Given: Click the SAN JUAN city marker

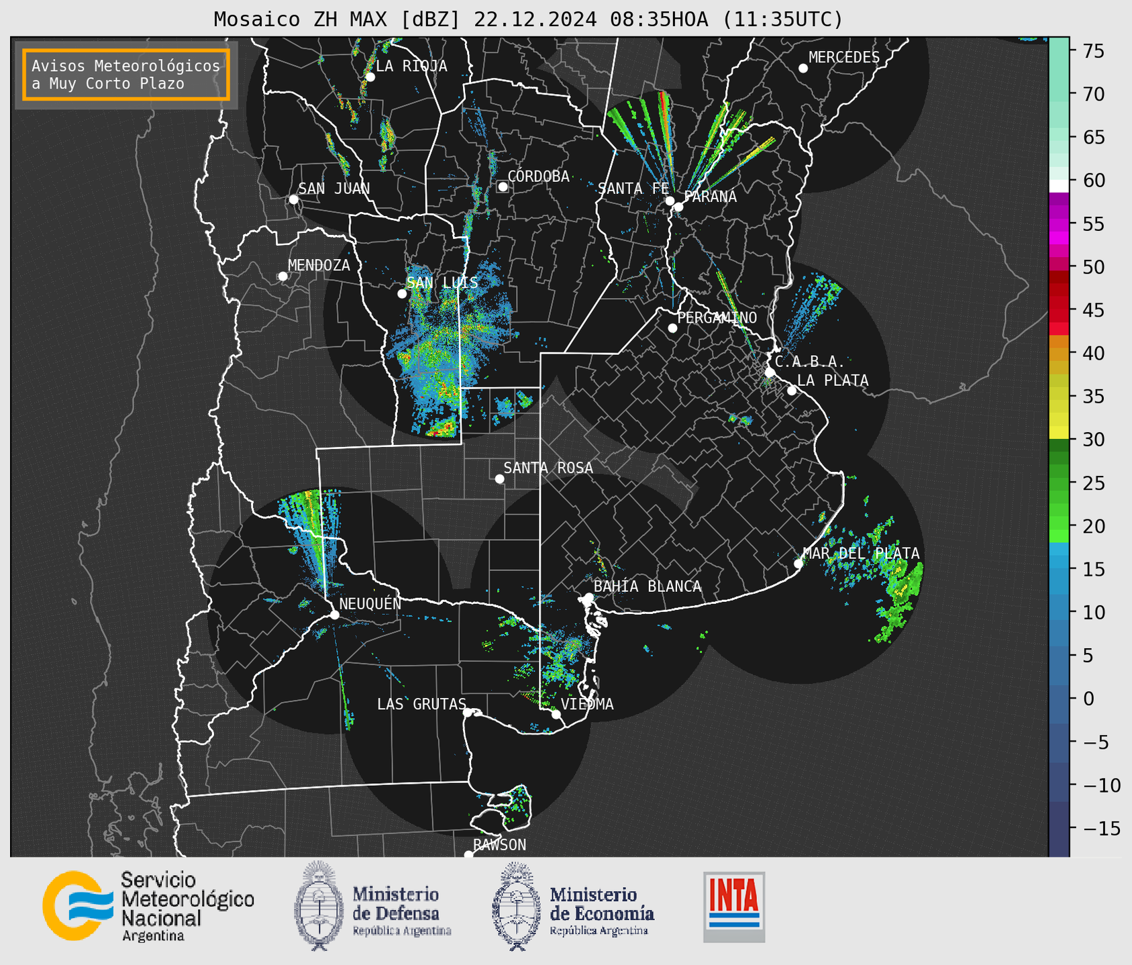Looking at the screenshot, I should [293, 199].
